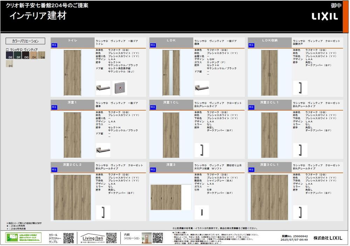Click the 特注 badge on LDK収納 card

click(251, 45)
